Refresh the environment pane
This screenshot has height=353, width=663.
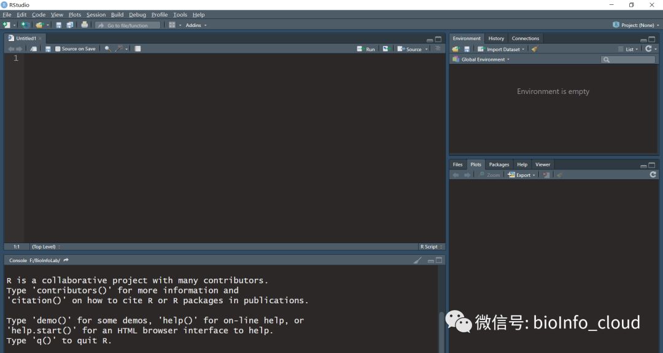click(648, 49)
